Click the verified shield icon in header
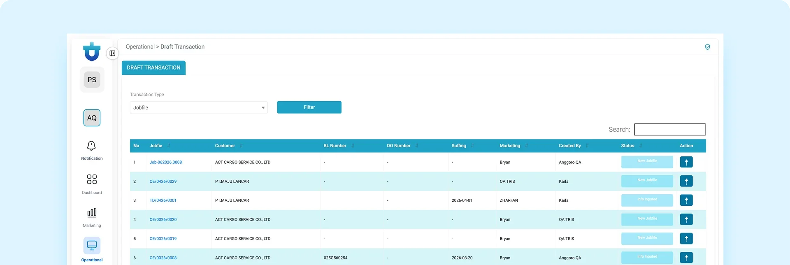790x265 pixels. (x=707, y=47)
